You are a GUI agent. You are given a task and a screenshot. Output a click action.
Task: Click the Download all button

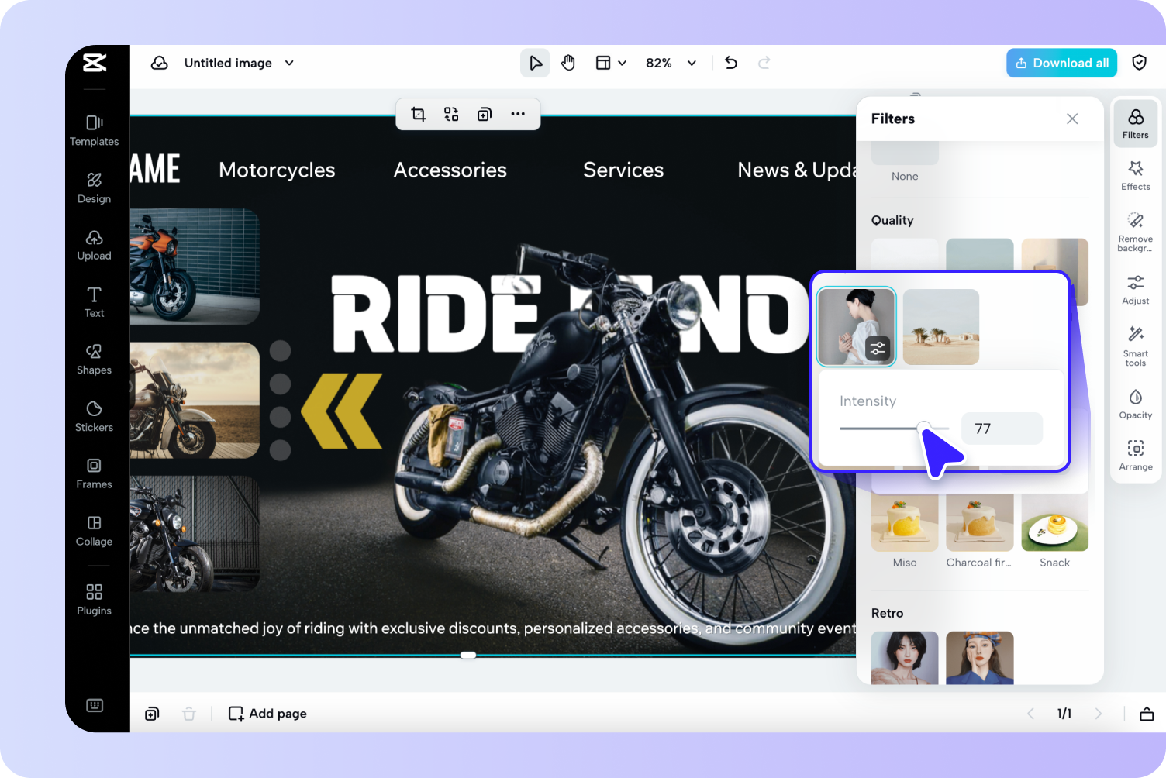click(x=1061, y=63)
